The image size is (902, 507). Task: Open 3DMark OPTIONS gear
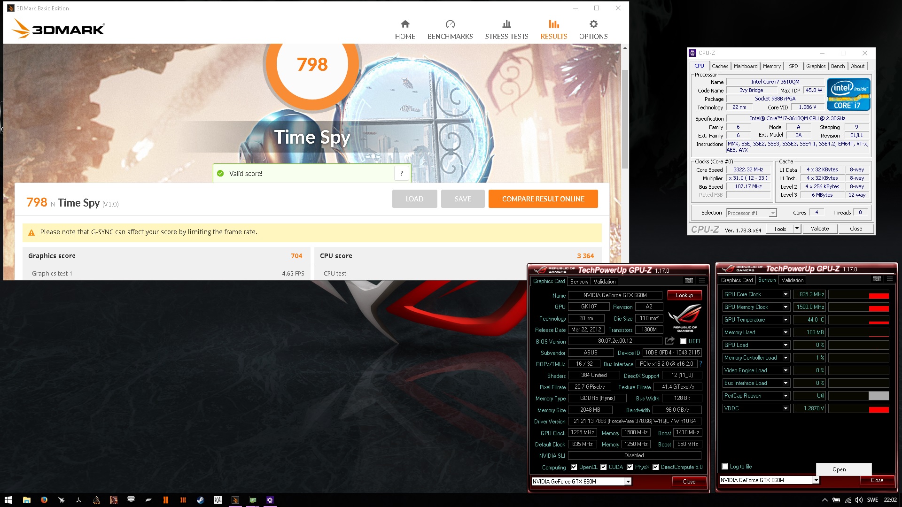tap(593, 30)
